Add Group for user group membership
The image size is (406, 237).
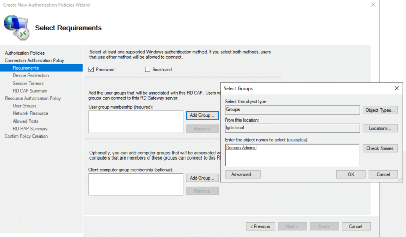202,115
